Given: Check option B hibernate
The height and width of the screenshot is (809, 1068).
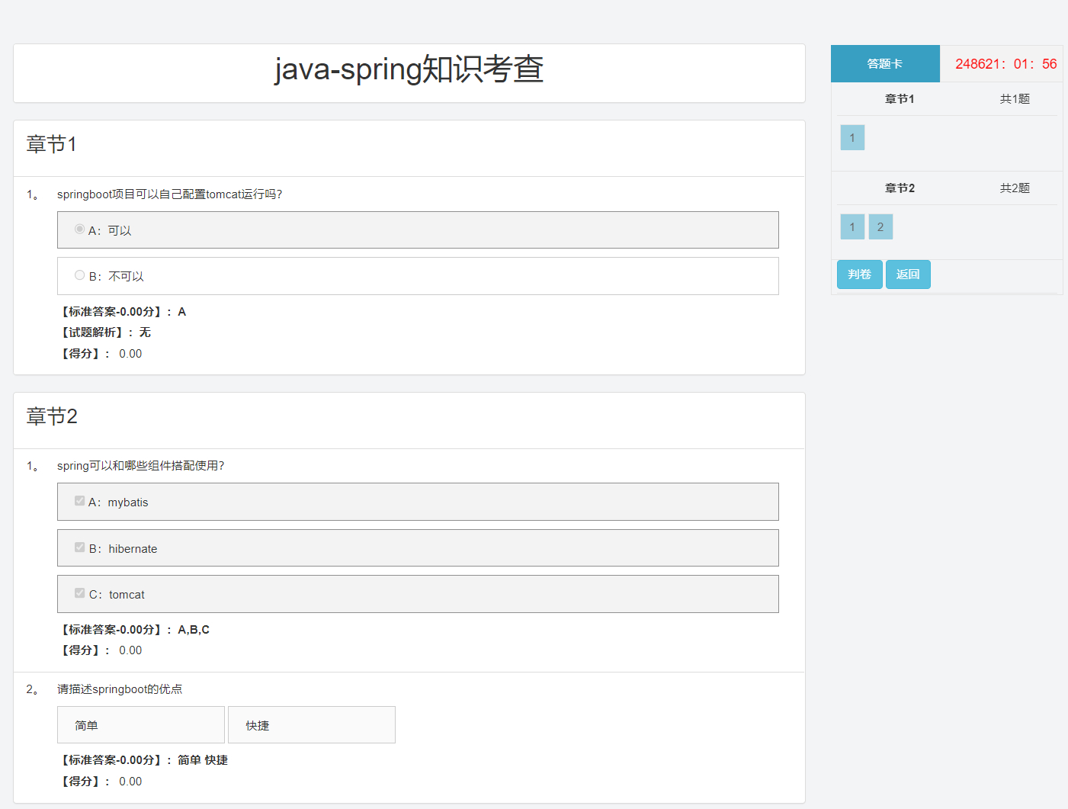Looking at the screenshot, I should pyautogui.click(x=79, y=547).
